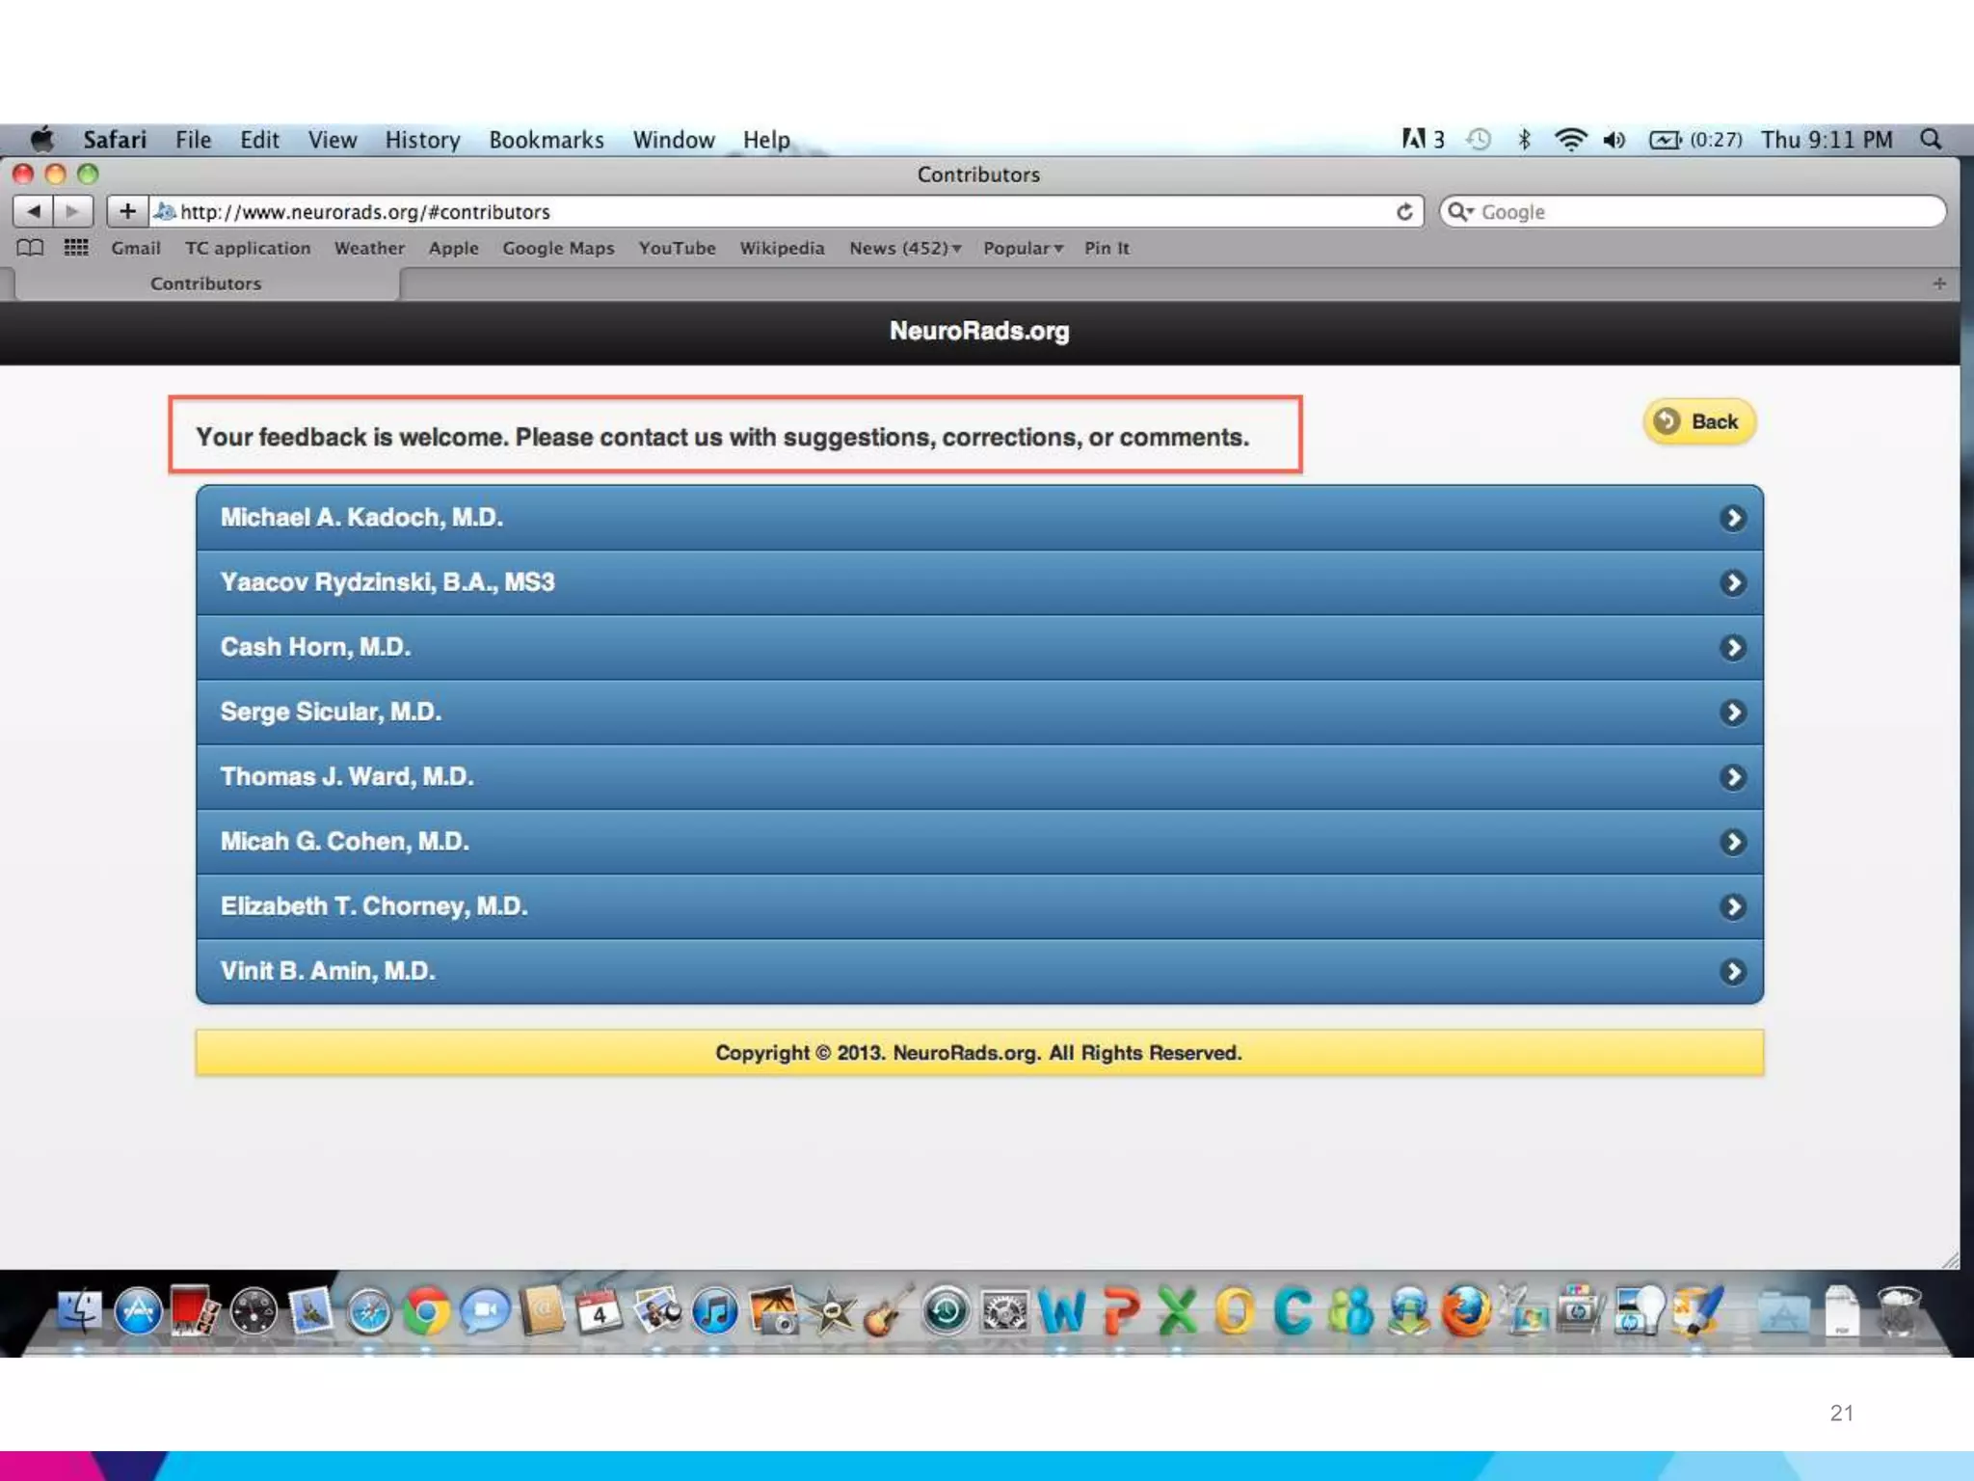This screenshot has height=1481, width=1974.
Task: Click the Safari reload page icon
Action: [x=1404, y=211]
